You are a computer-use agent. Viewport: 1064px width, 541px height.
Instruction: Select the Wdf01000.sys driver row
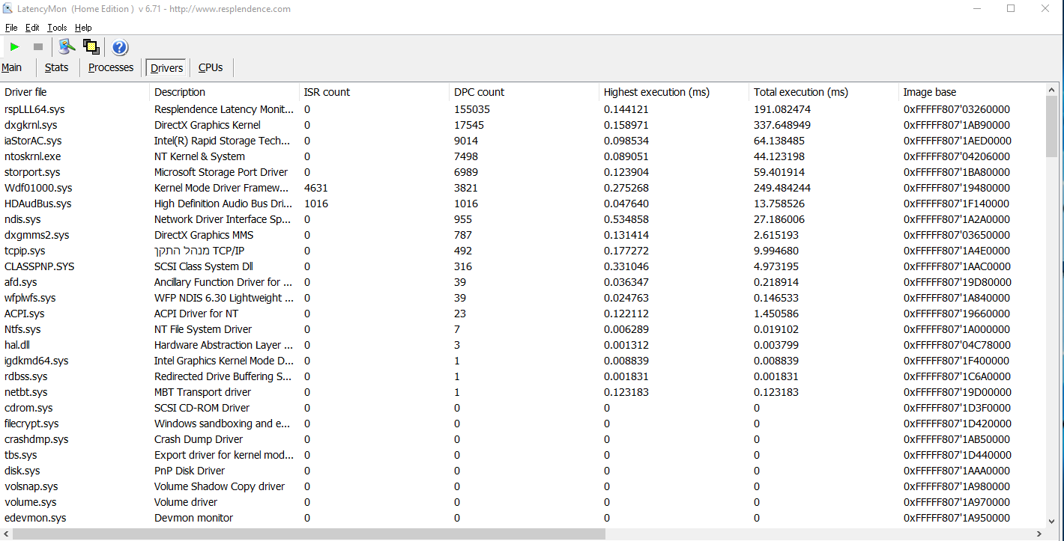[x=38, y=188]
